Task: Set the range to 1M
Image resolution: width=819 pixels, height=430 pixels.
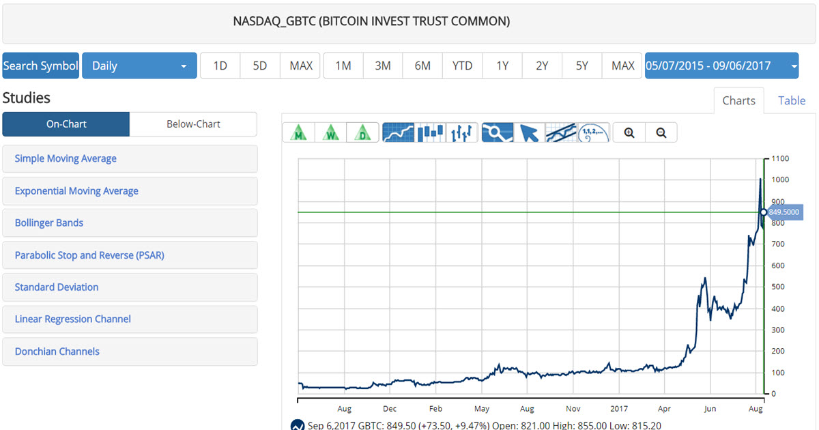Action: tap(343, 66)
